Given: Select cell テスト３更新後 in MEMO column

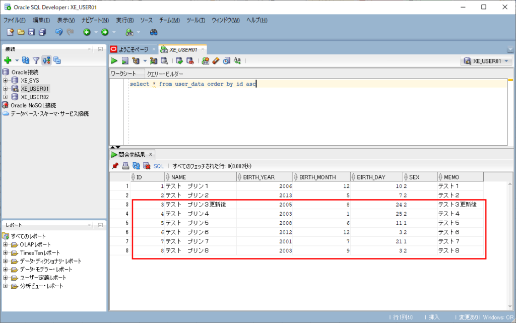Looking at the screenshot, I should click(461, 205).
